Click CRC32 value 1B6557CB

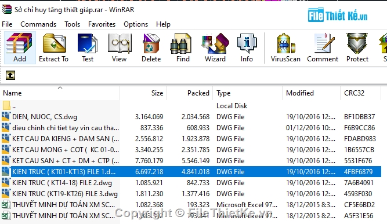point(359,150)
